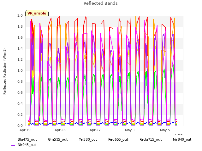The height and width of the screenshot is (151, 202).
Task: Click the 1.4 y-axis tick label
Action: 20,48
